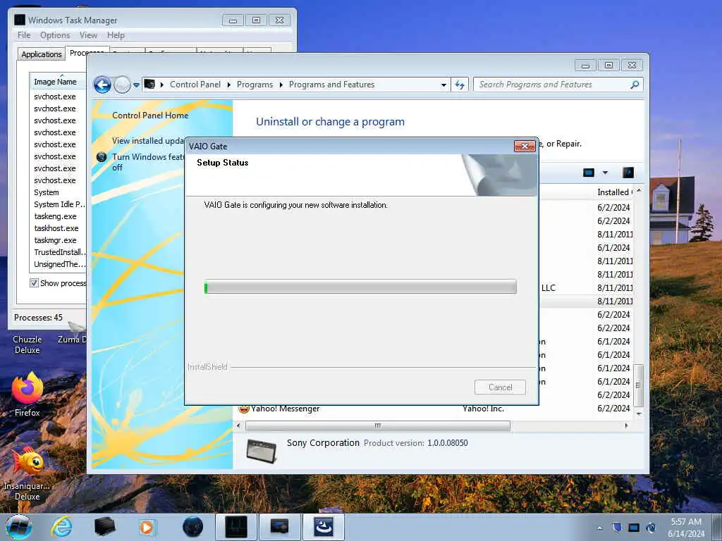The image size is (722, 541).
Task: Click the Sony VAIO Gate details icon
Action: tap(261, 450)
